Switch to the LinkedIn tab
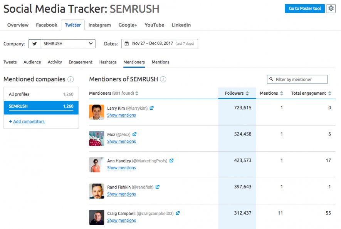The height and width of the screenshot is (229, 341). [x=181, y=25]
